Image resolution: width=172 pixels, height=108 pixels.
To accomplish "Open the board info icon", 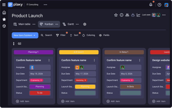I will click(x=122, y=15).
